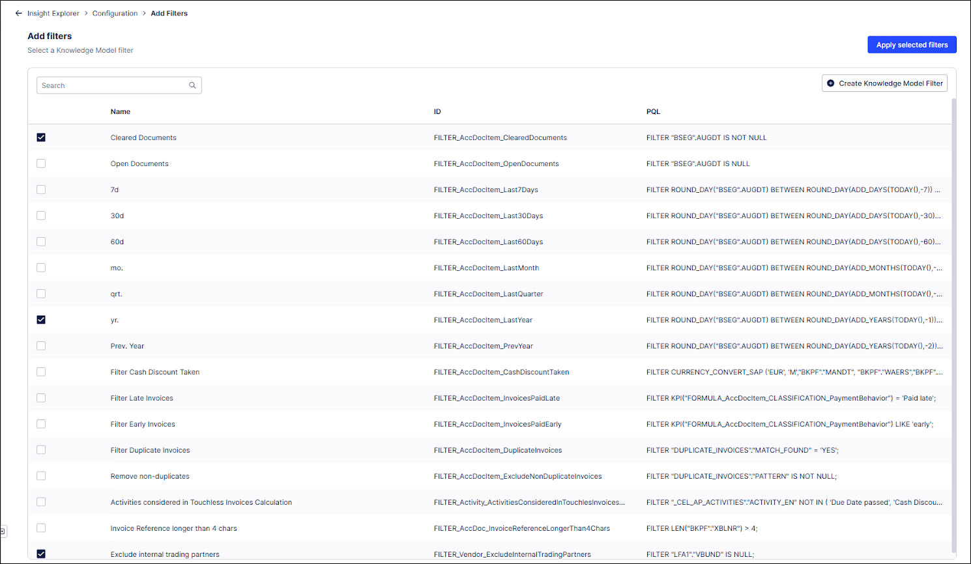This screenshot has width=971, height=564.
Task: Toggle the Remove non-duplicates checkbox
Action: [41, 476]
